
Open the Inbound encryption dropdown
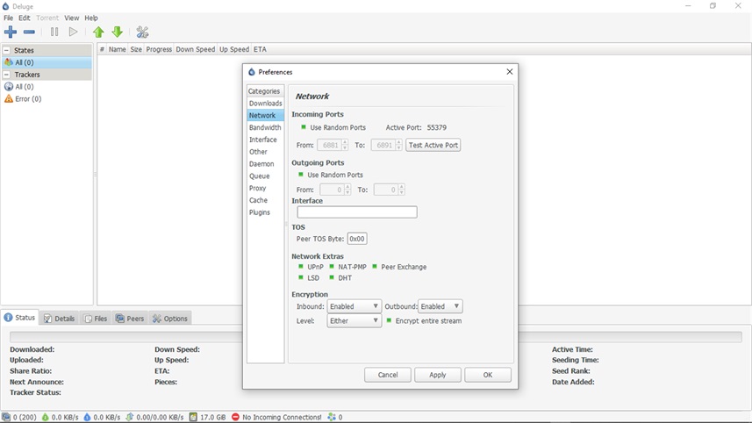(x=354, y=306)
